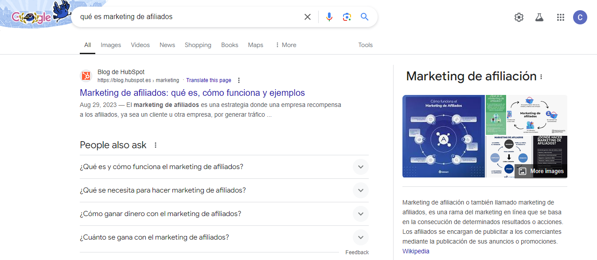Screen dimensions: 597x260
Task: Open the Google apps grid
Action: pos(560,17)
